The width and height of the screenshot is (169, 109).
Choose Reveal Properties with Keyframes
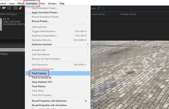click(x=58, y=101)
